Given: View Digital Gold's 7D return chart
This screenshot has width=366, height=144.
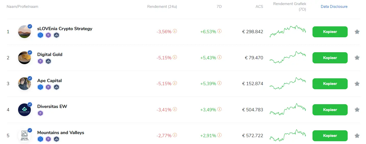Looking at the screenshot, I should point(288,58).
